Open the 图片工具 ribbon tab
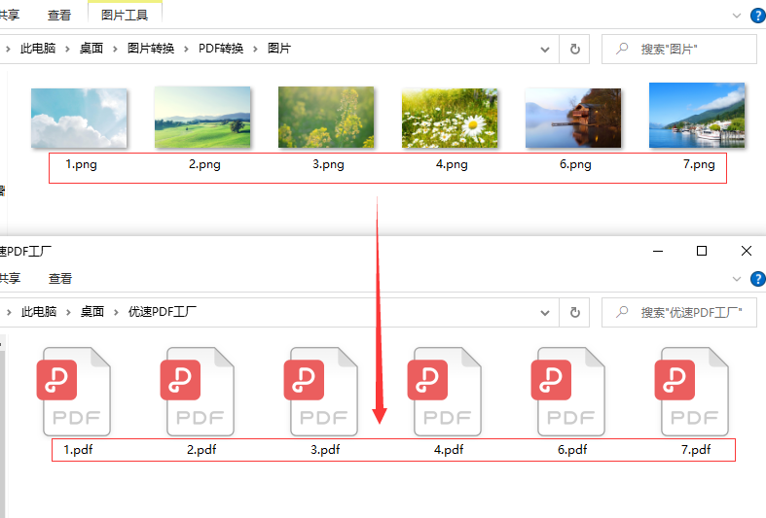 coord(125,16)
